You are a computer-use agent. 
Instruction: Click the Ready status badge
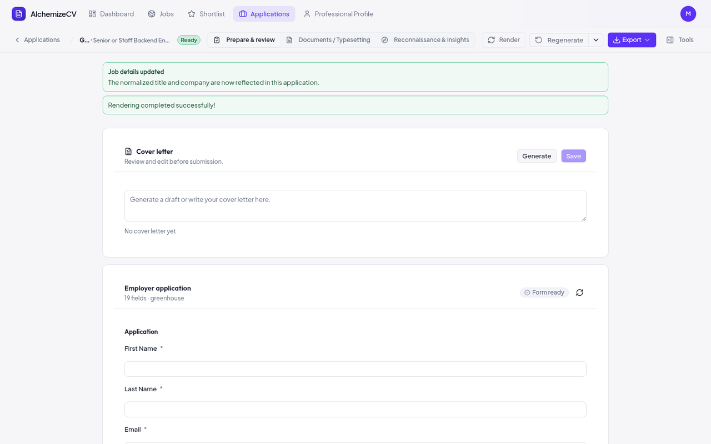[x=189, y=40]
